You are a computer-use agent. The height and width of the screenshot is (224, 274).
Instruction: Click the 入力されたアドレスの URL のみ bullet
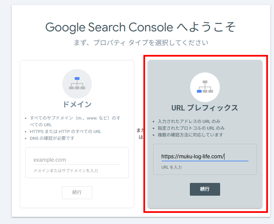click(x=189, y=121)
